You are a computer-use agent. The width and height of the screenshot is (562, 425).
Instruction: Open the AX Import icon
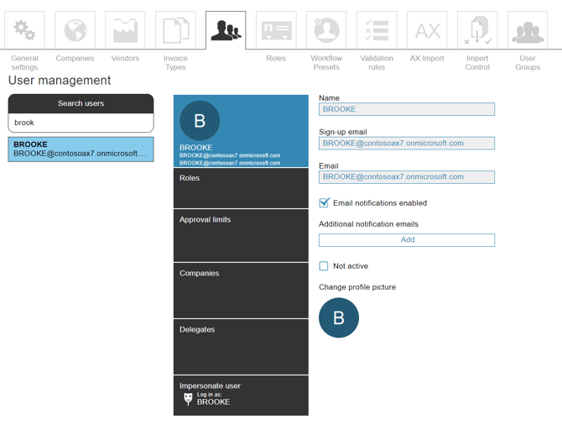tap(427, 31)
